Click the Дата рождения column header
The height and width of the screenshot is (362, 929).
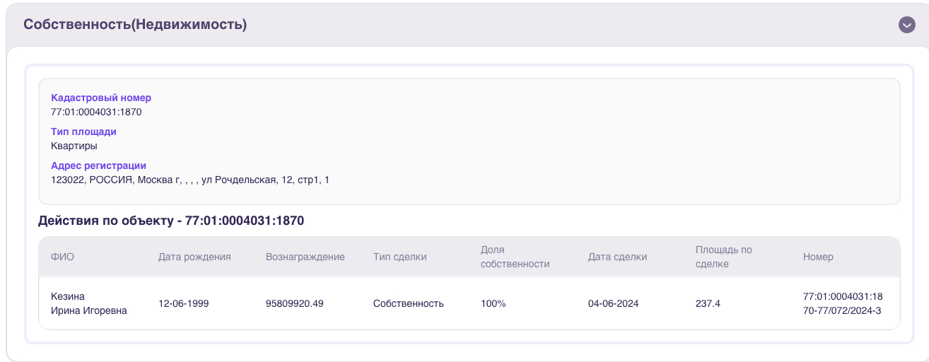[194, 257]
